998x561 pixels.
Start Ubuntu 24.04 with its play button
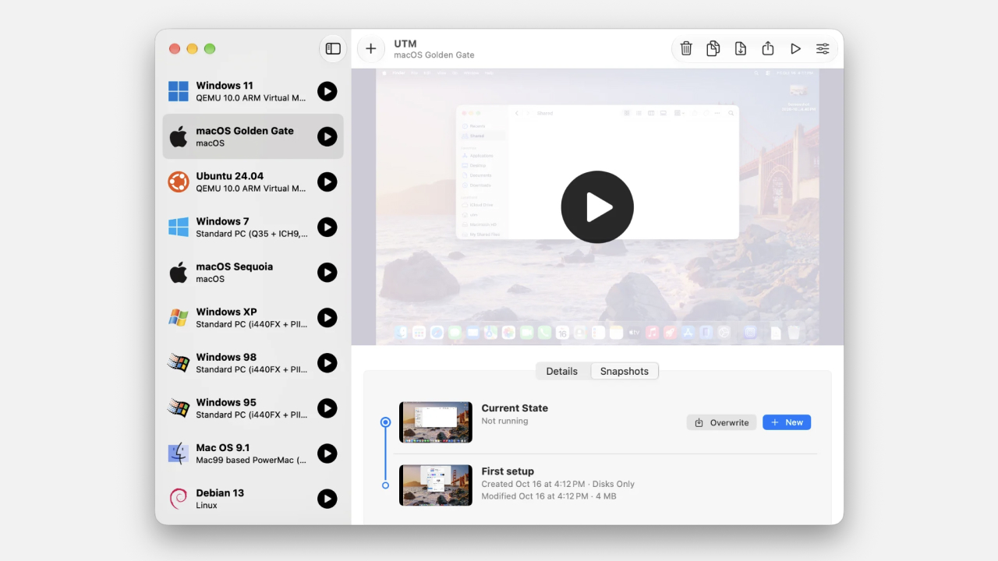pos(327,182)
